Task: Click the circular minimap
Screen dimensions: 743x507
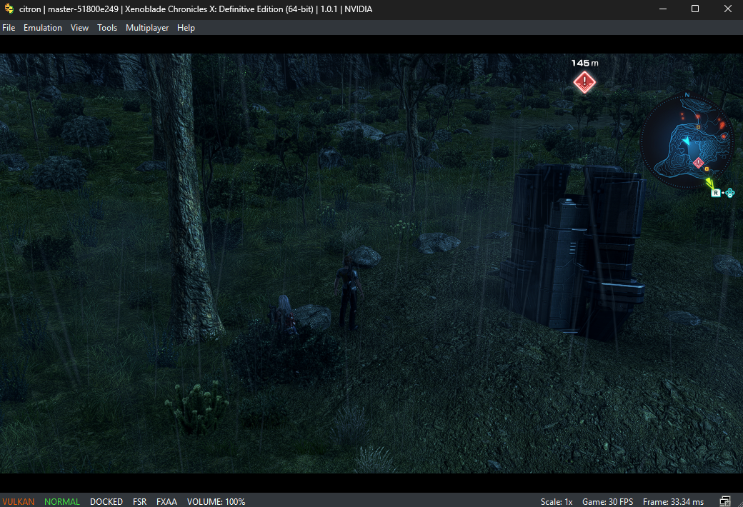Action: [x=687, y=141]
